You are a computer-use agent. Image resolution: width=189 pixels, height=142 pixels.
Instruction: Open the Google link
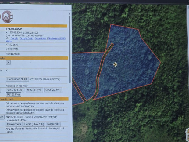click(x=14, y=38)
